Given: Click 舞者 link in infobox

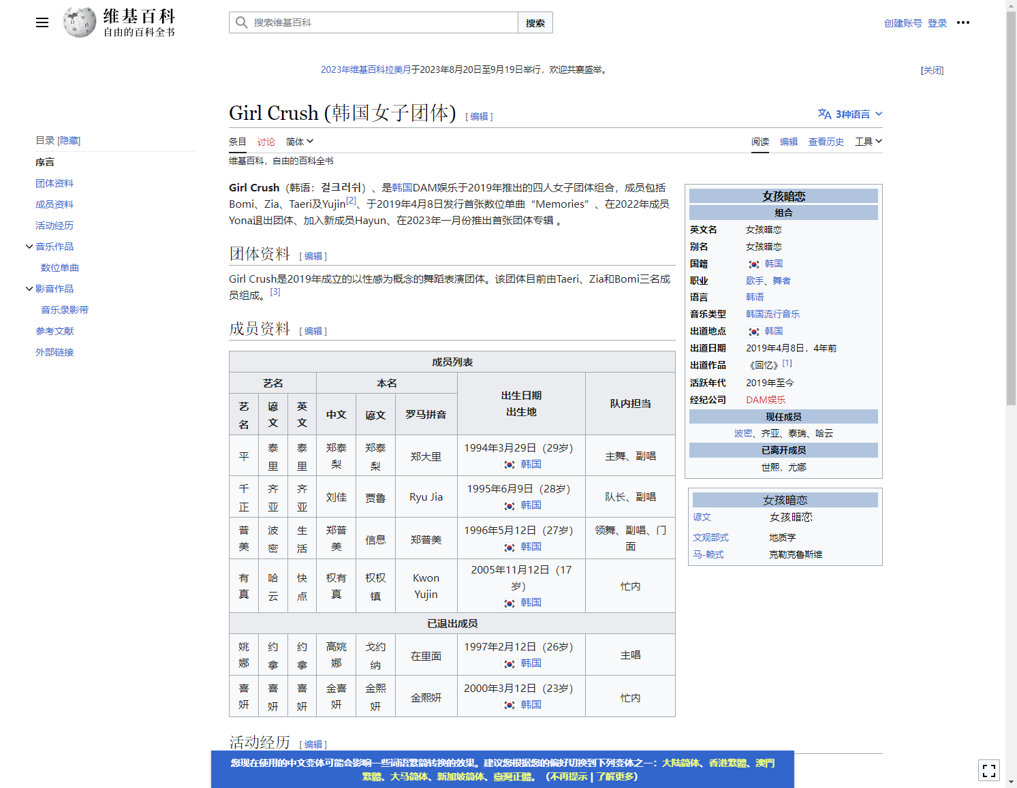Looking at the screenshot, I should [782, 281].
